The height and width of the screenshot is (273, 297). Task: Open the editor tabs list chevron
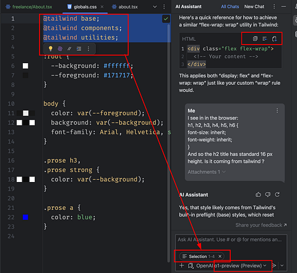coord(155,7)
